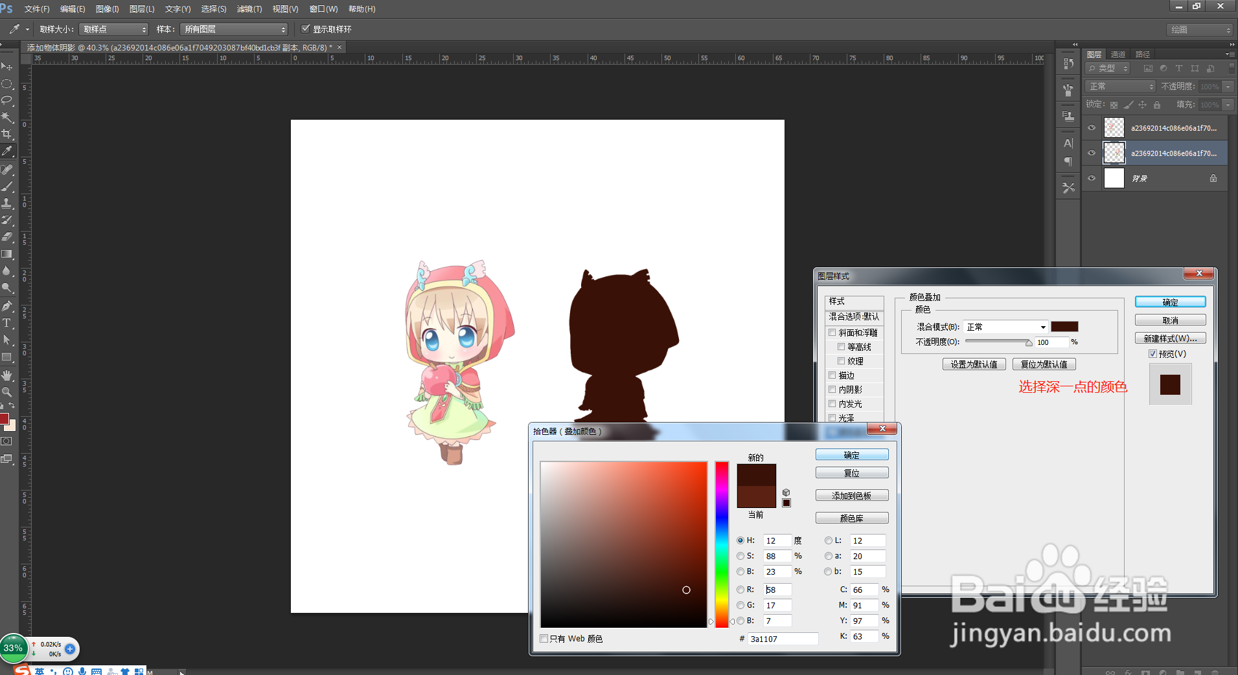Select the History Brush tool
Screen dimensions: 1238x675
(x=7, y=220)
